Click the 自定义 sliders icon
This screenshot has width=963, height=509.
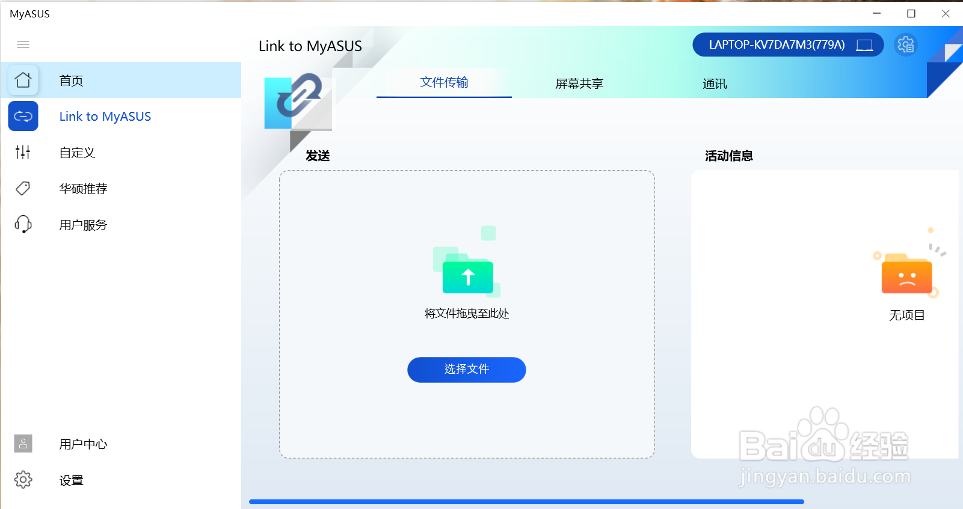(23, 152)
